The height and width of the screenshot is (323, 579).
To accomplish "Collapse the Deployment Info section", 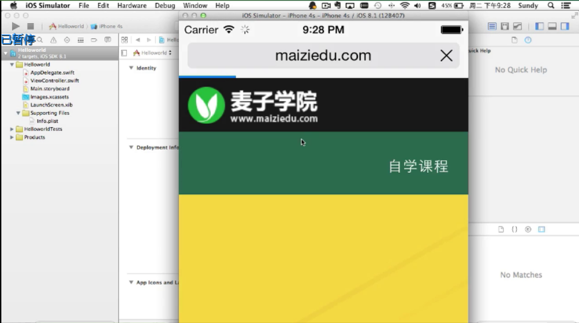I will 131,147.
